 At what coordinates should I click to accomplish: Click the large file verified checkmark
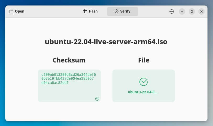tap(144, 82)
